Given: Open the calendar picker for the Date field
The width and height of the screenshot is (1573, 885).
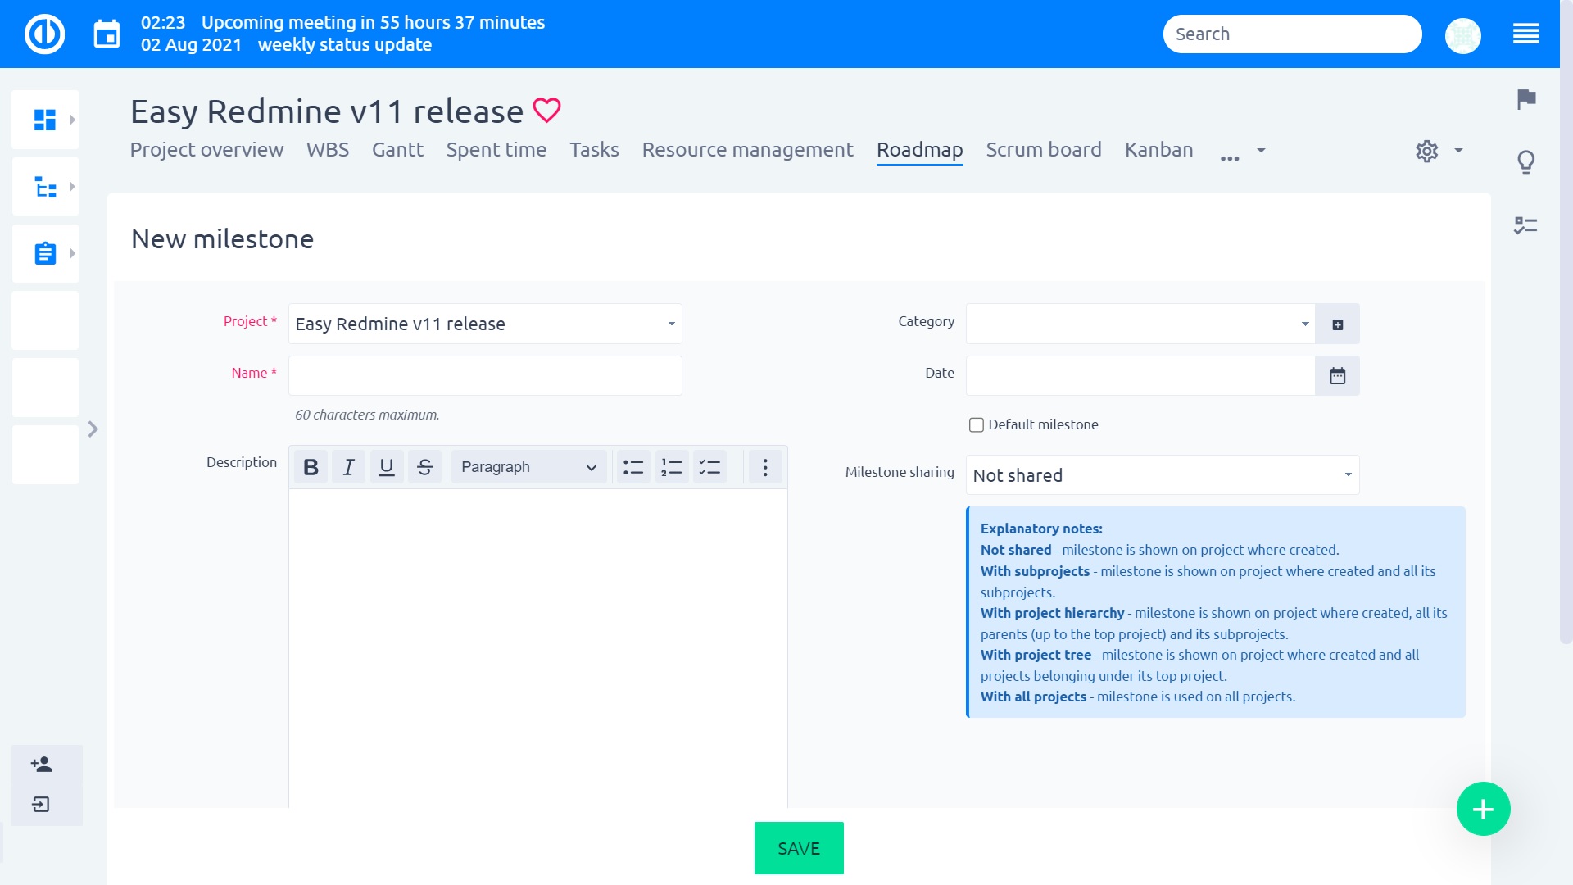Looking at the screenshot, I should 1337,376.
